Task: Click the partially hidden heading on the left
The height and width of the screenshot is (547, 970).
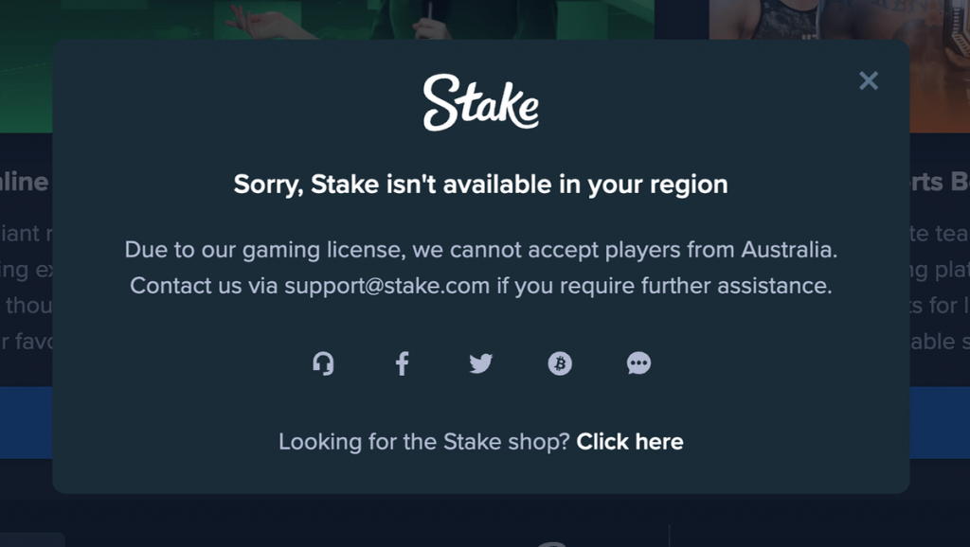Action: 25,182
